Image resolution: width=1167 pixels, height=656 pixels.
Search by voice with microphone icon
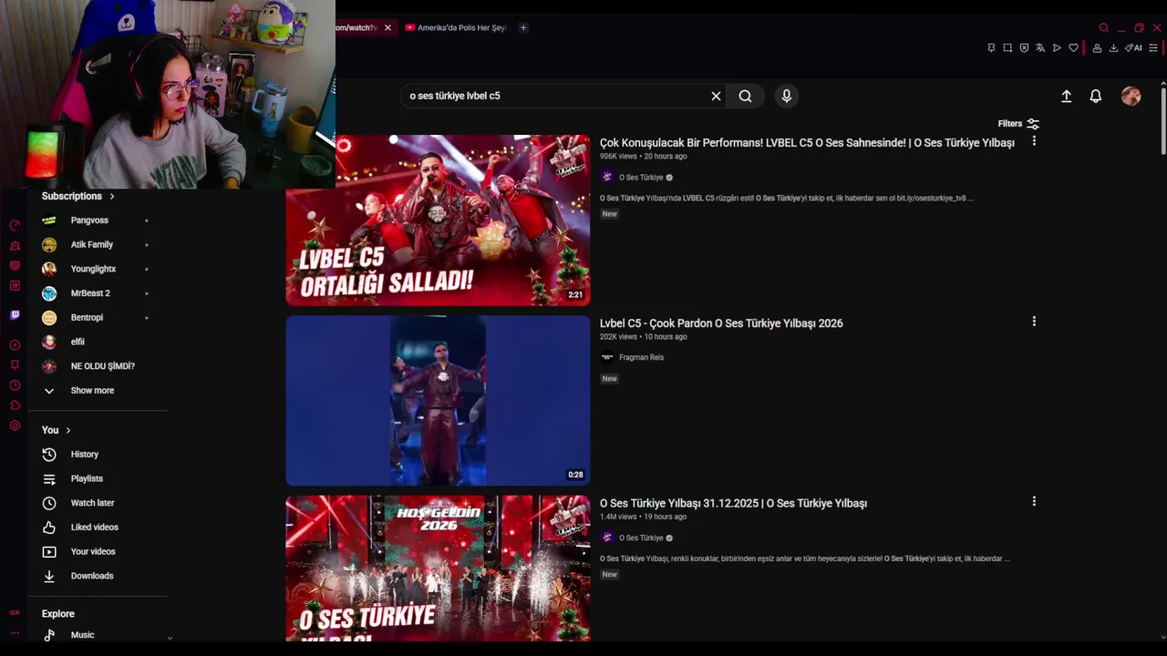[x=786, y=96]
